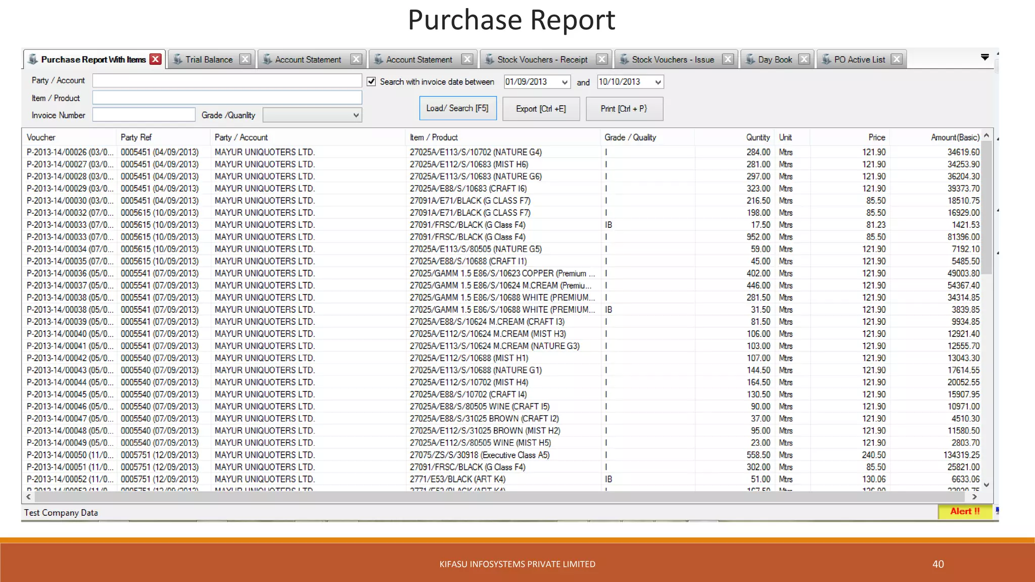This screenshot has height=582, width=1035.
Task: Click the horizontal scroll left arrow
Action: pyautogui.click(x=29, y=497)
